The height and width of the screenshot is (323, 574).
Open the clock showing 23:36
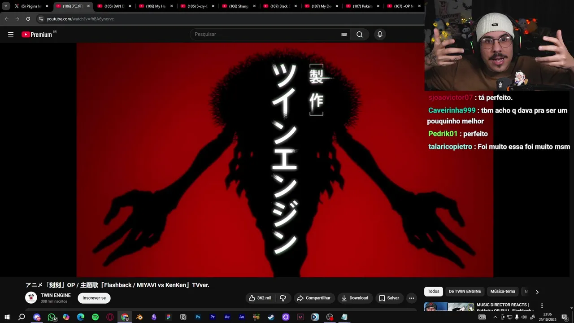(547, 317)
